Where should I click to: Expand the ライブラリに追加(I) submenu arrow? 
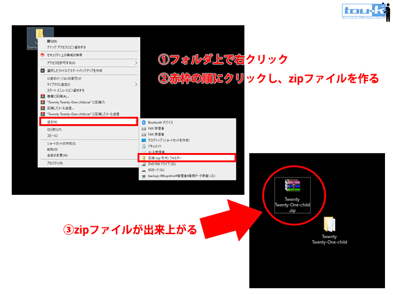(x=136, y=84)
